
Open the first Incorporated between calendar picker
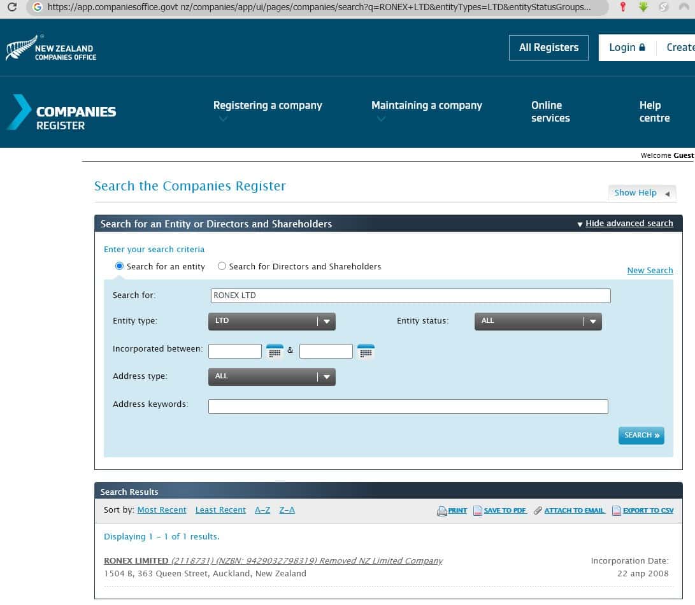click(x=275, y=352)
